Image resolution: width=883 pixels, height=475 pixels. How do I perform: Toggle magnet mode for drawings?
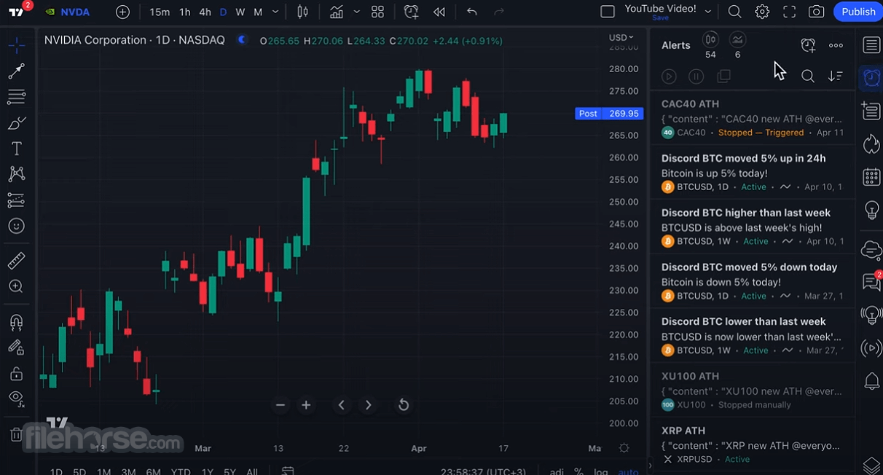pyautogui.click(x=16, y=322)
